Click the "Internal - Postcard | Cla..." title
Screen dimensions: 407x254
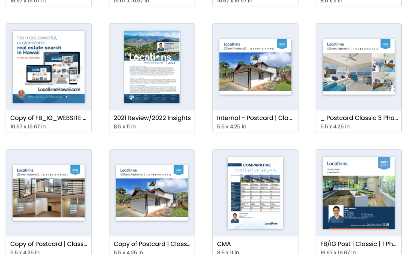tap(254, 118)
